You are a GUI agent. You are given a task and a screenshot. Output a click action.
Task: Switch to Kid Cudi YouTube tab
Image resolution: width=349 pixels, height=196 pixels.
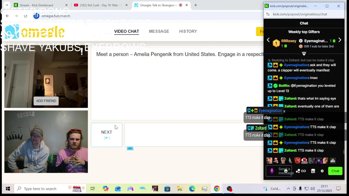tap(101, 5)
